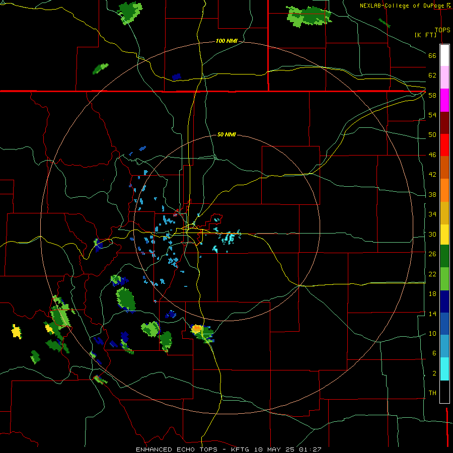This screenshot has width=453, height=453.
Task: Click the black TH swatch in the legend
Action: pyautogui.click(x=444, y=392)
